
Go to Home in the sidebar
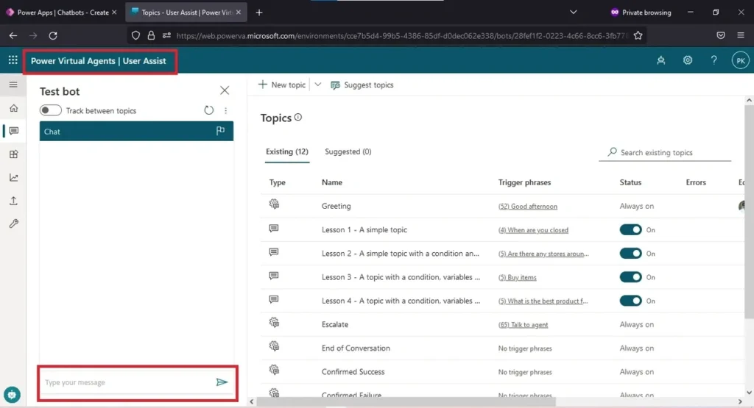coord(13,108)
